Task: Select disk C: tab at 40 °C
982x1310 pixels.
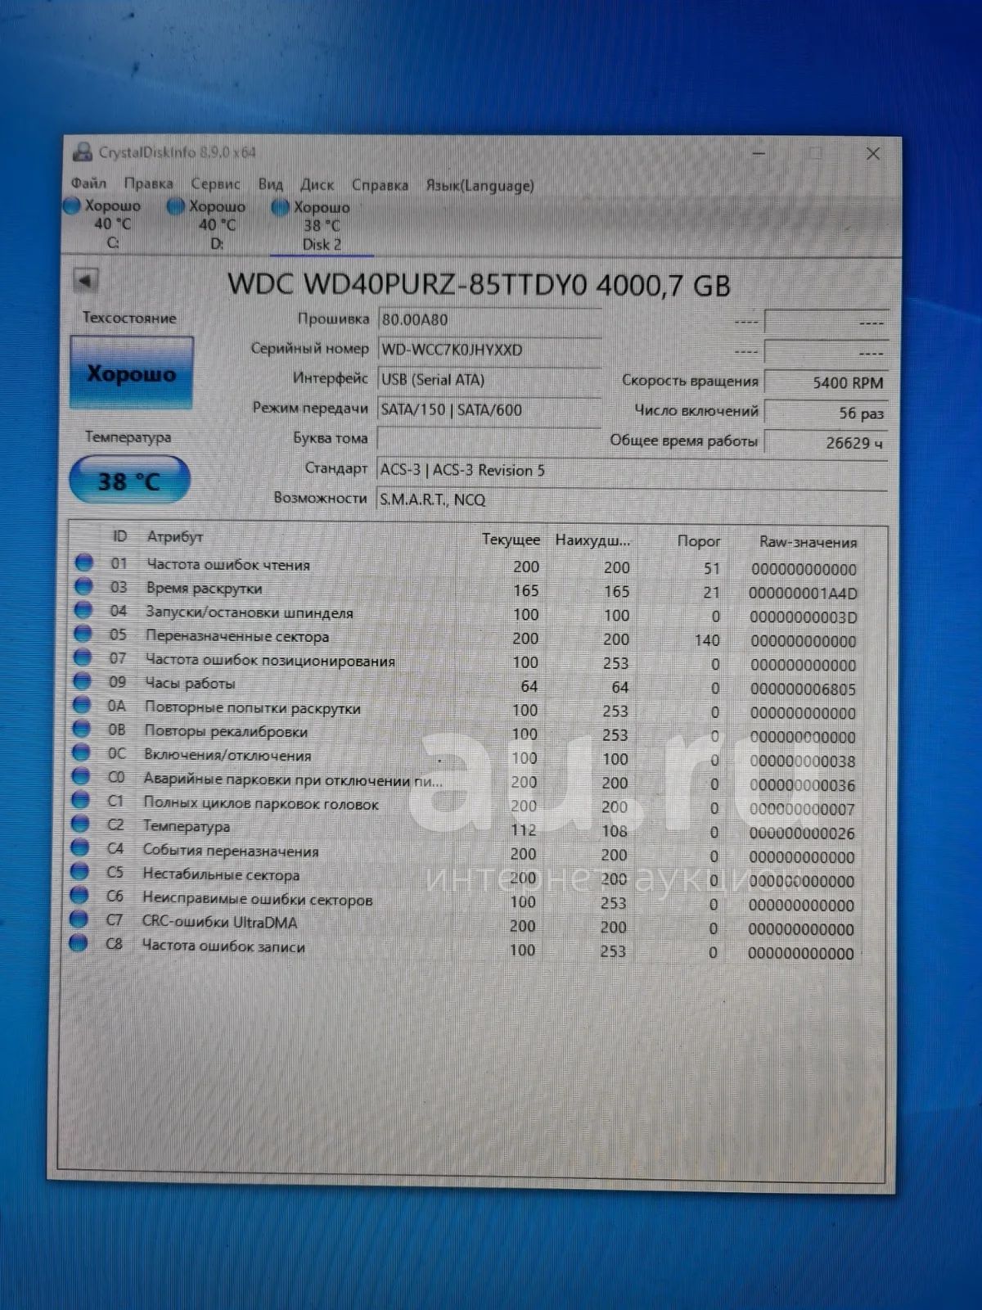Action: (104, 224)
